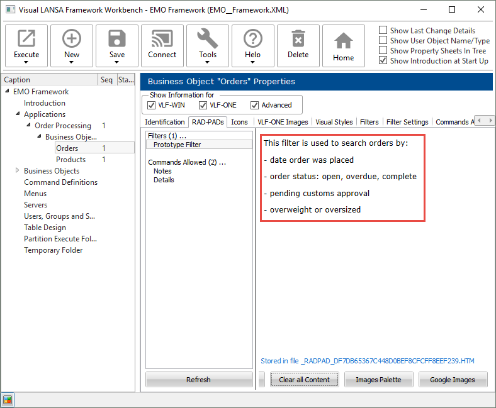496x408 pixels.
Task: Select Users, Groups and S... tree item
Action: click(x=59, y=216)
